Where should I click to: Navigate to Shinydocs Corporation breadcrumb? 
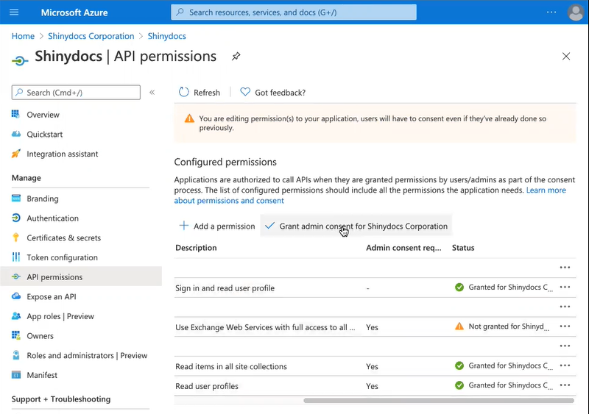click(x=91, y=36)
